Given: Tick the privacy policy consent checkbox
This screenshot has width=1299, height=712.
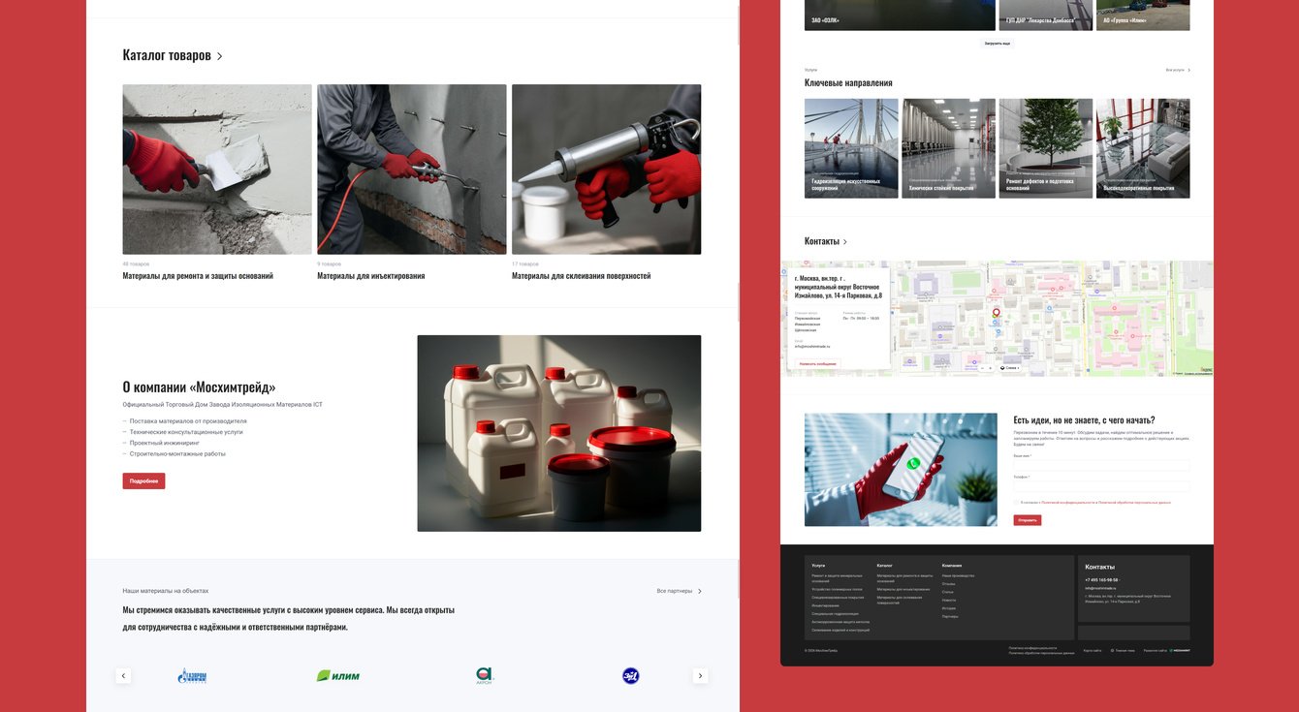Looking at the screenshot, I should pyautogui.click(x=1016, y=502).
